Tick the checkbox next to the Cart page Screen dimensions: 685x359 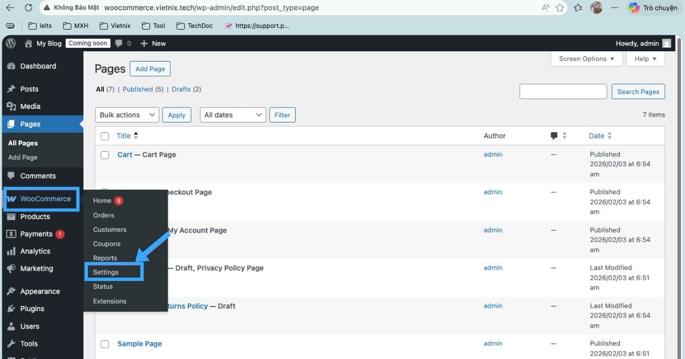coord(104,154)
